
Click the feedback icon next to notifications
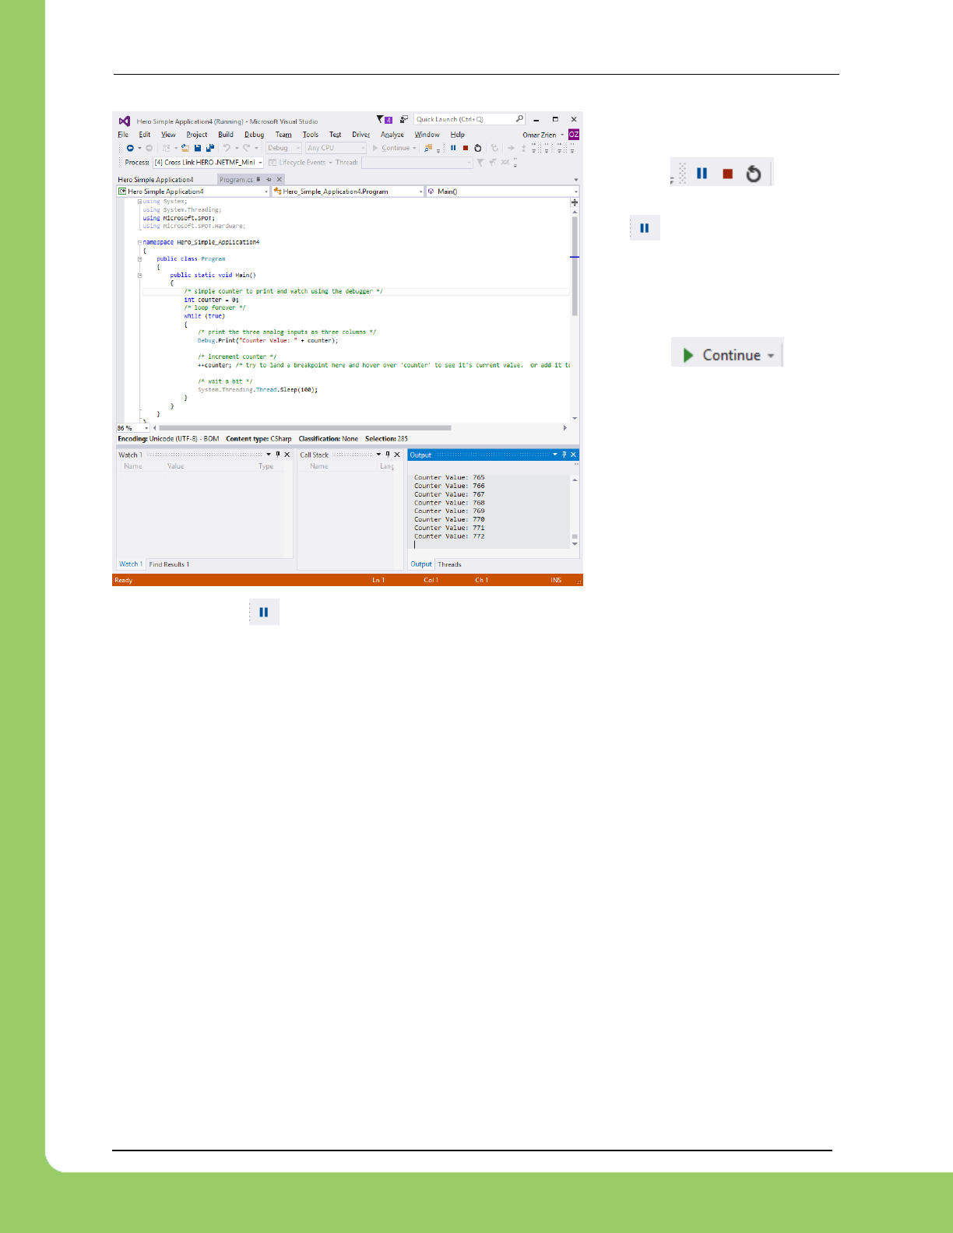coord(404,119)
